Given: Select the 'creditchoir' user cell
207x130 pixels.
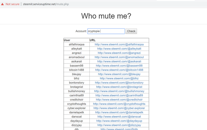Looking at the screenshot, I should pos(77,100).
